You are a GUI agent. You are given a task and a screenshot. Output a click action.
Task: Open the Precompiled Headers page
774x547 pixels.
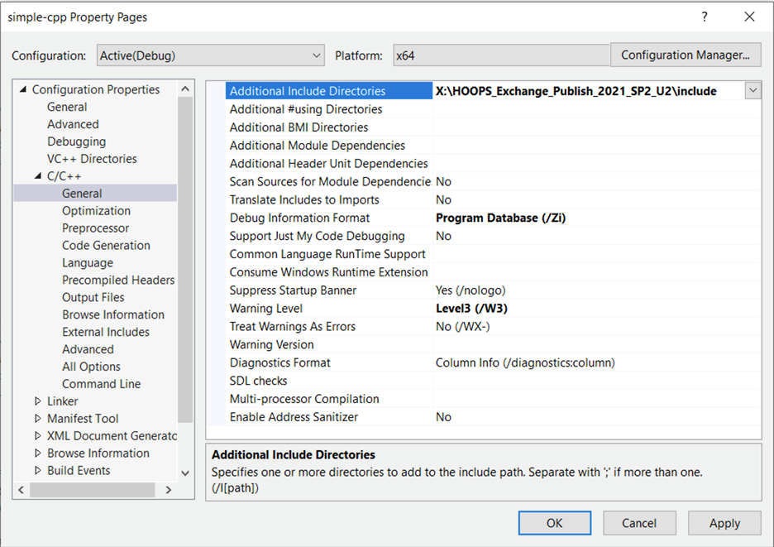click(118, 280)
